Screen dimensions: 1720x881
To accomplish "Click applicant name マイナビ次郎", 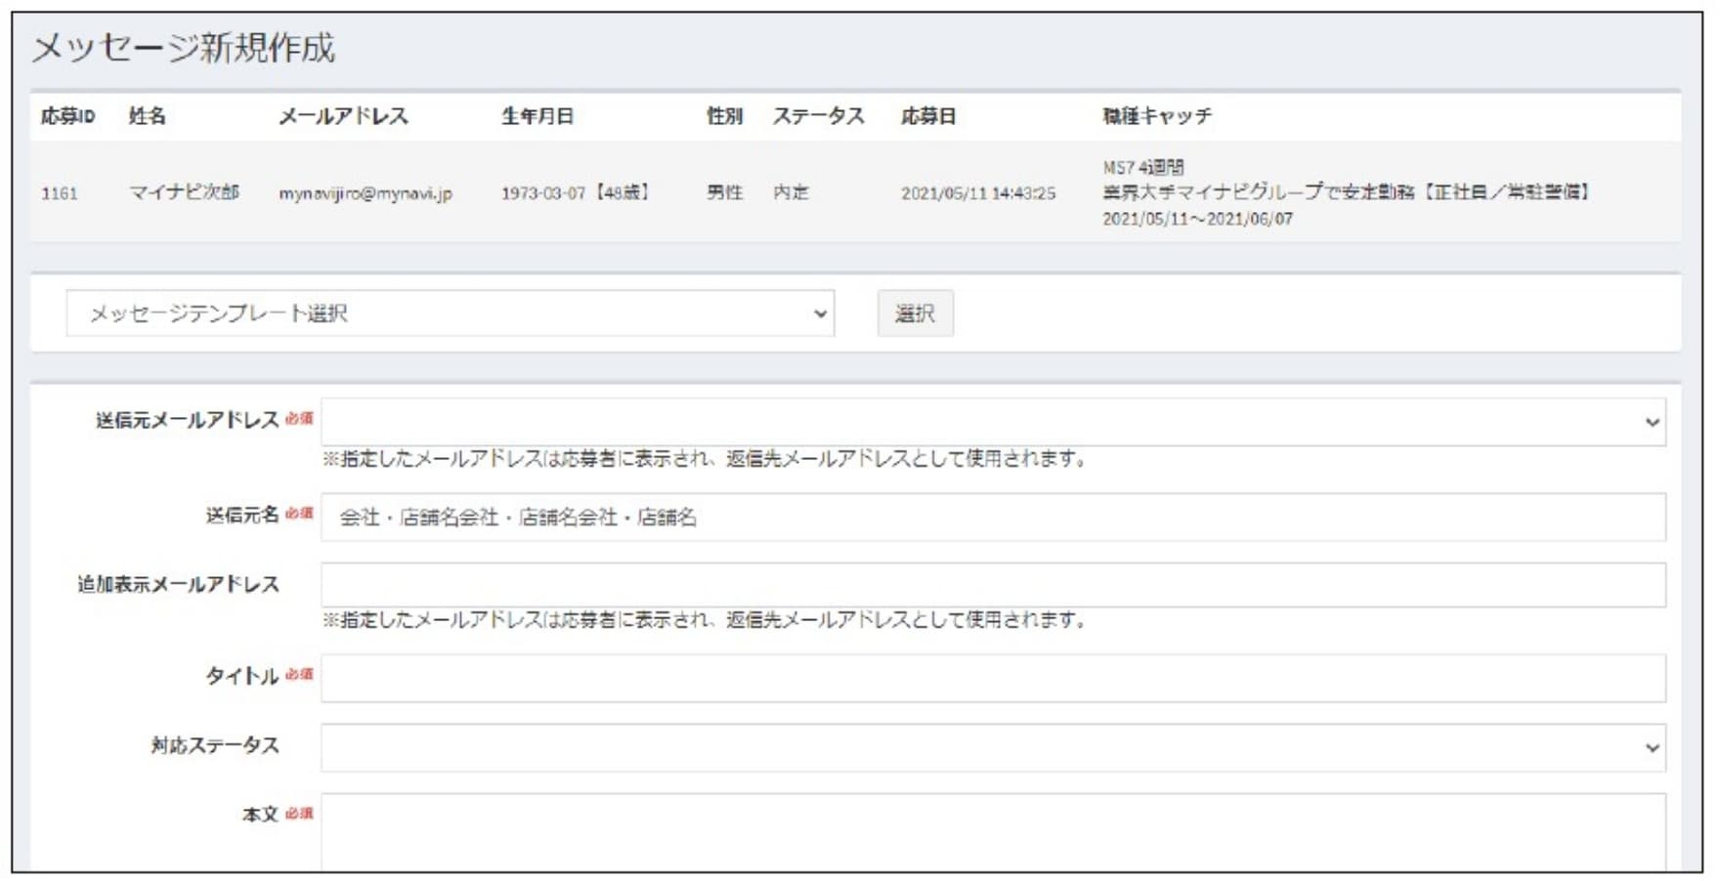I will tap(184, 192).
